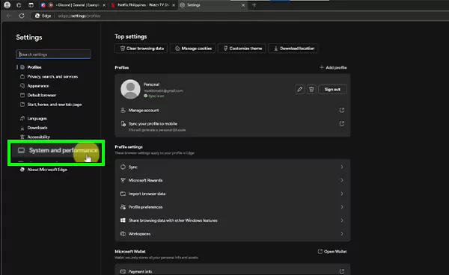This screenshot has height=275, width=449.
Task: Open Profiles in settings sidebar
Action: click(x=34, y=67)
